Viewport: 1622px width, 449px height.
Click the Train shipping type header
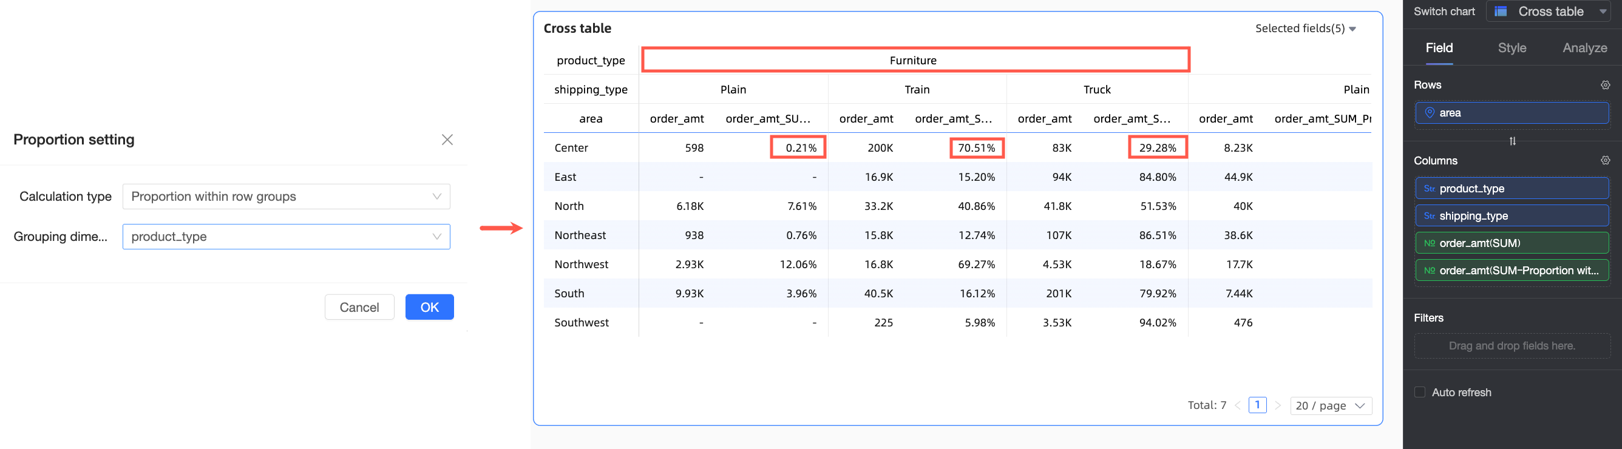pos(917,89)
